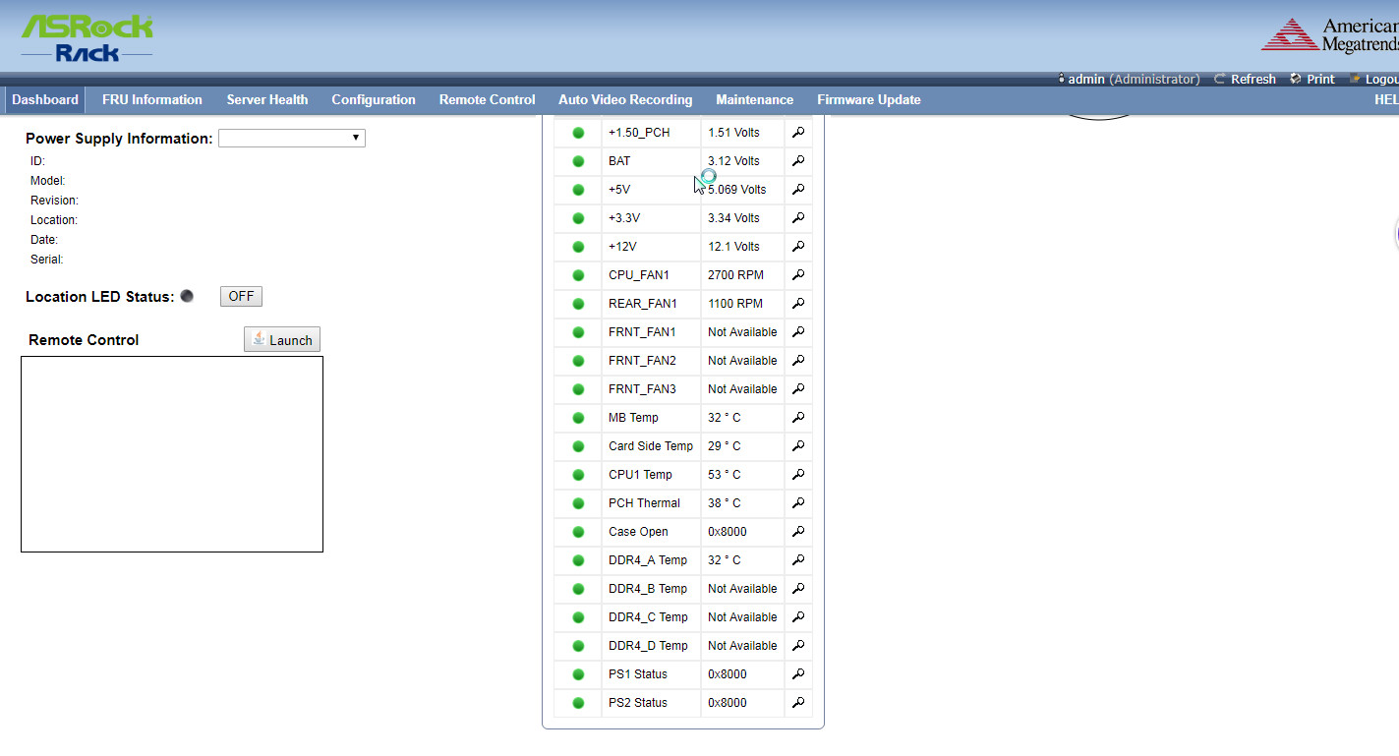Switch to the Firmware Update tab
Screen dimensions: 1399x756
pyautogui.click(x=868, y=99)
